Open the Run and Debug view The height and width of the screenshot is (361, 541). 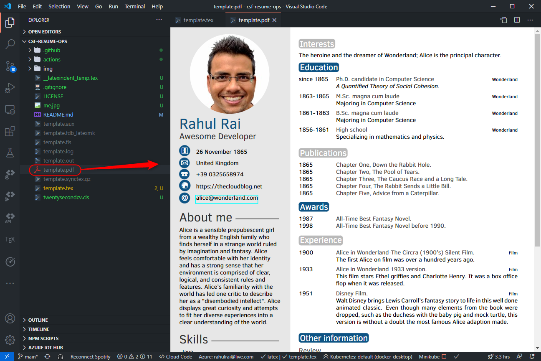click(x=10, y=88)
